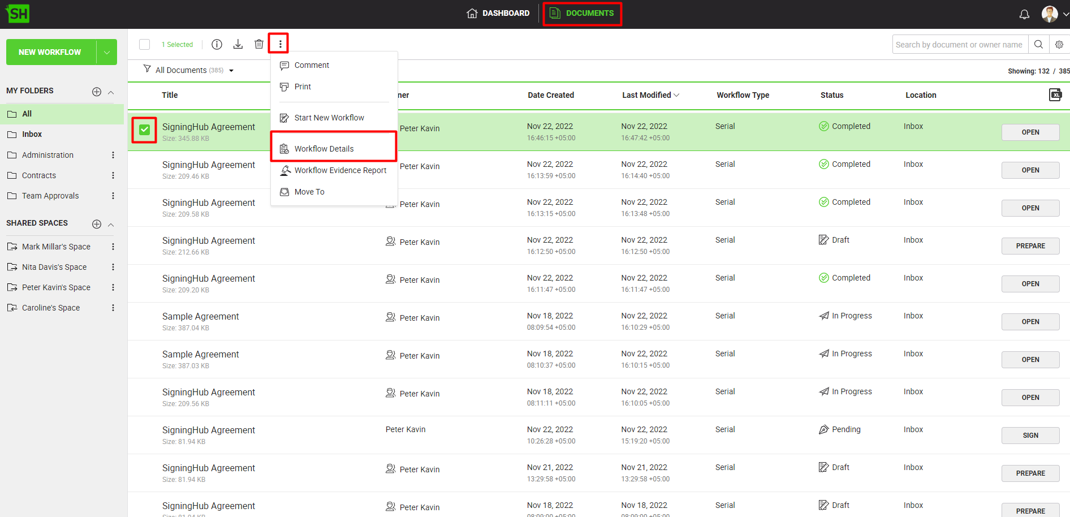Select Workflow Details from the menu
Screen dimensions: 1070x517
(x=323, y=149)
